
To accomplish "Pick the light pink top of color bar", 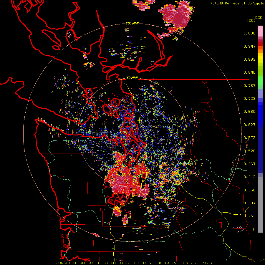I will tap(260, 31).
